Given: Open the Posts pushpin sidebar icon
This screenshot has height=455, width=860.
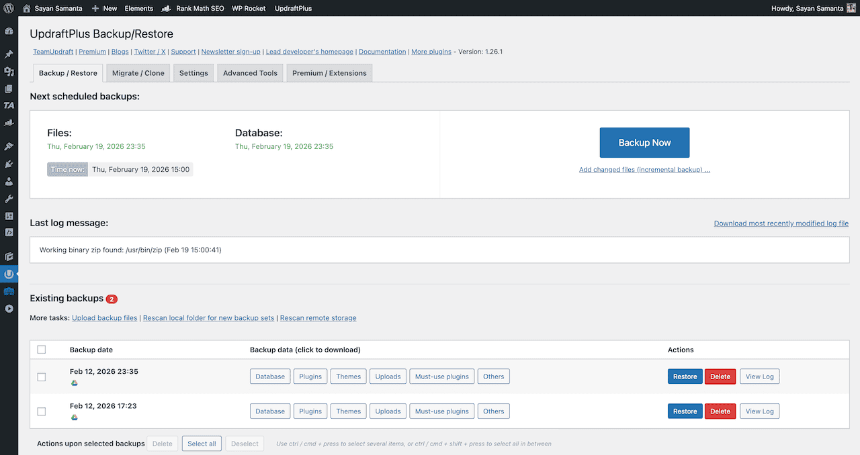Looking at the screenshot, I should pos(9,54).
